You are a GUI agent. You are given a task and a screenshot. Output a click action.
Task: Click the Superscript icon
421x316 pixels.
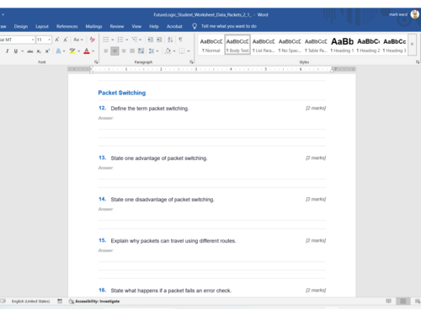(47, 51)
